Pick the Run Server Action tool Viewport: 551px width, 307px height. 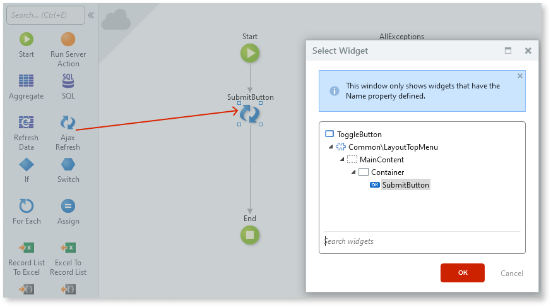pyautogui.click(x=68, y=40)
